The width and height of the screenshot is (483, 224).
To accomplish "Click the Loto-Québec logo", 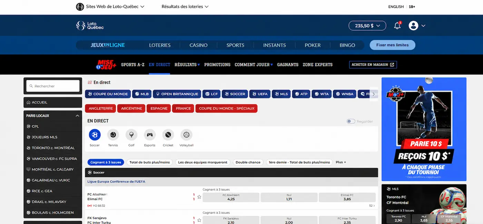I will coord(90,26).
